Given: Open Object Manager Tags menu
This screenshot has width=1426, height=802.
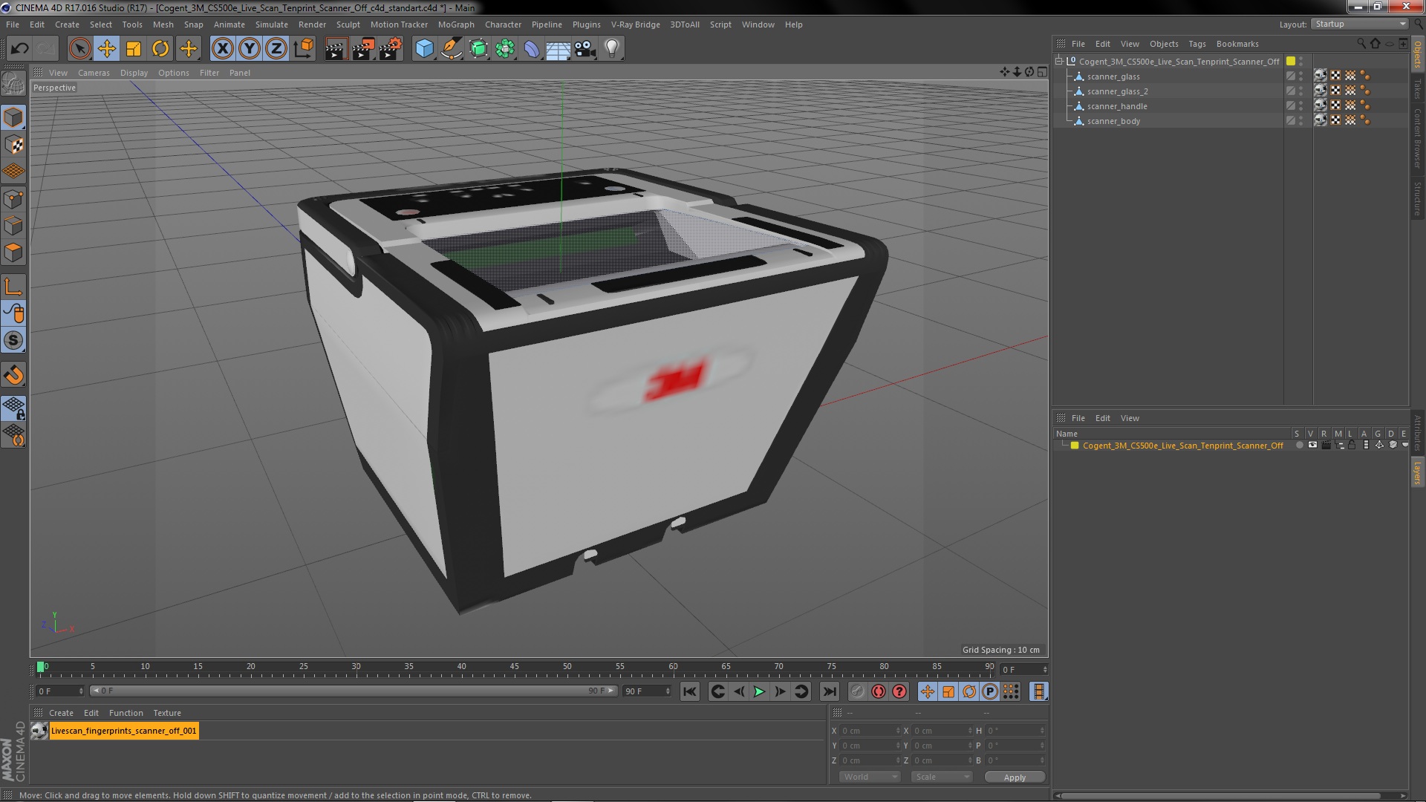Looking at the screenshot, I should point(1197,44).
